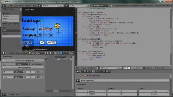Remove the mode game property with X
This screenshot has width=173, height=97.
[x=42, y=77]
